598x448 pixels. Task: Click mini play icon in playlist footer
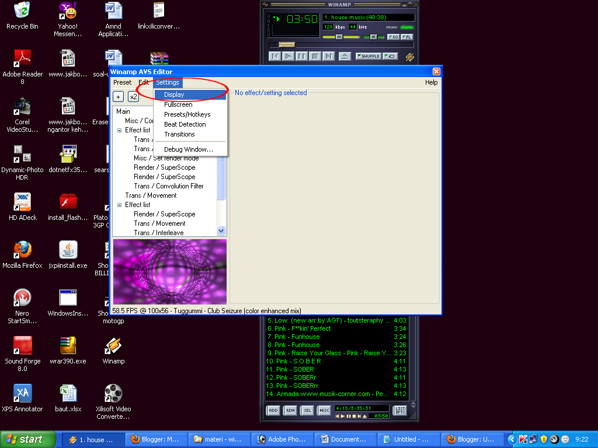(342, 416)
